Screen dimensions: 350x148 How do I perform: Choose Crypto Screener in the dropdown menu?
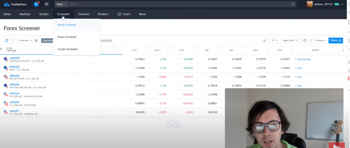pyautogui.click(x=68, y=49)
